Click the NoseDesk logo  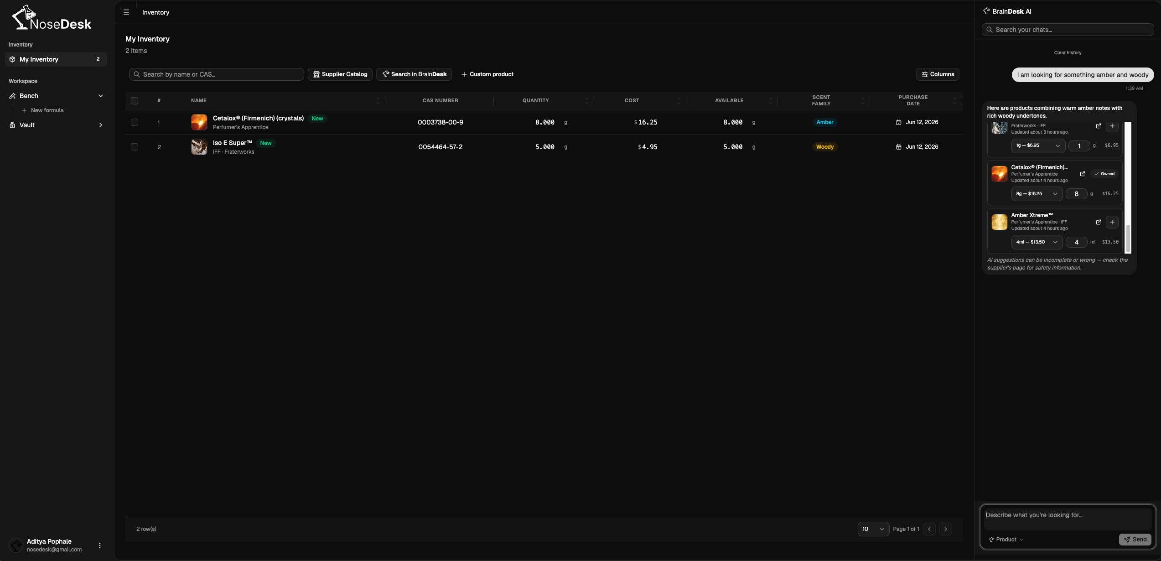[52, 18]
